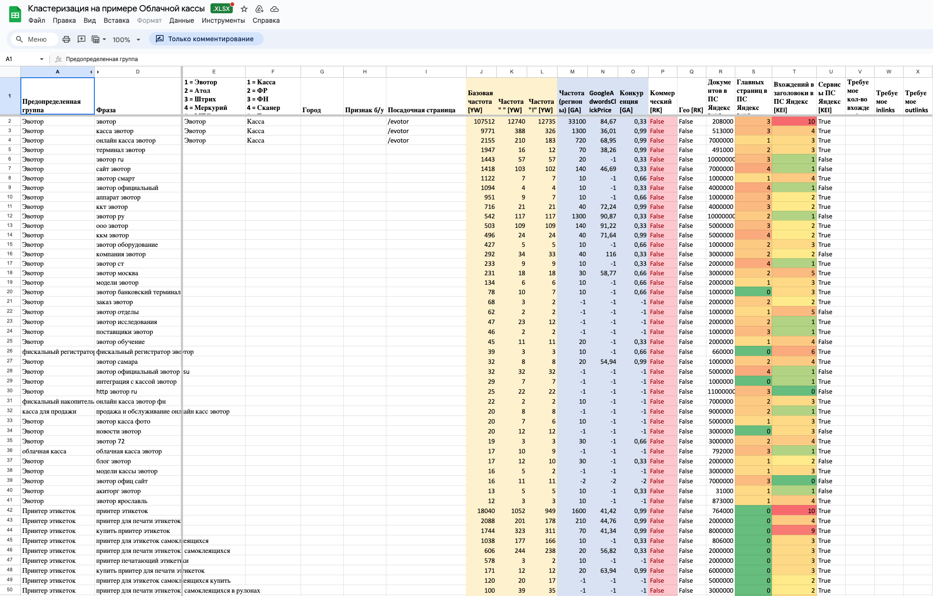The width and height of the screenshot is (933, 596).
Task: Select the cell эвотор ярославль
Action: click(x=138, y=501)
